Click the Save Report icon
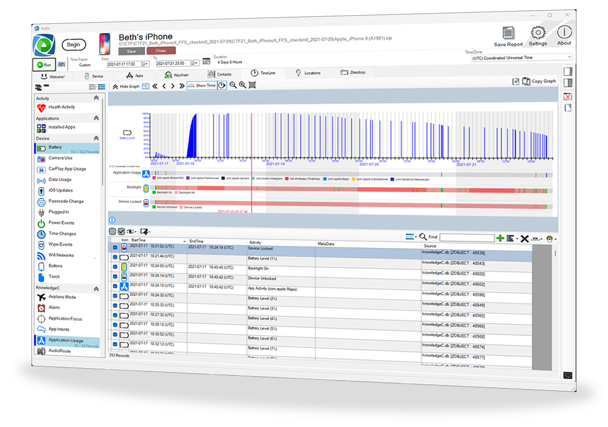This screenshot has height=427, width=608. [x=508, y=33]
